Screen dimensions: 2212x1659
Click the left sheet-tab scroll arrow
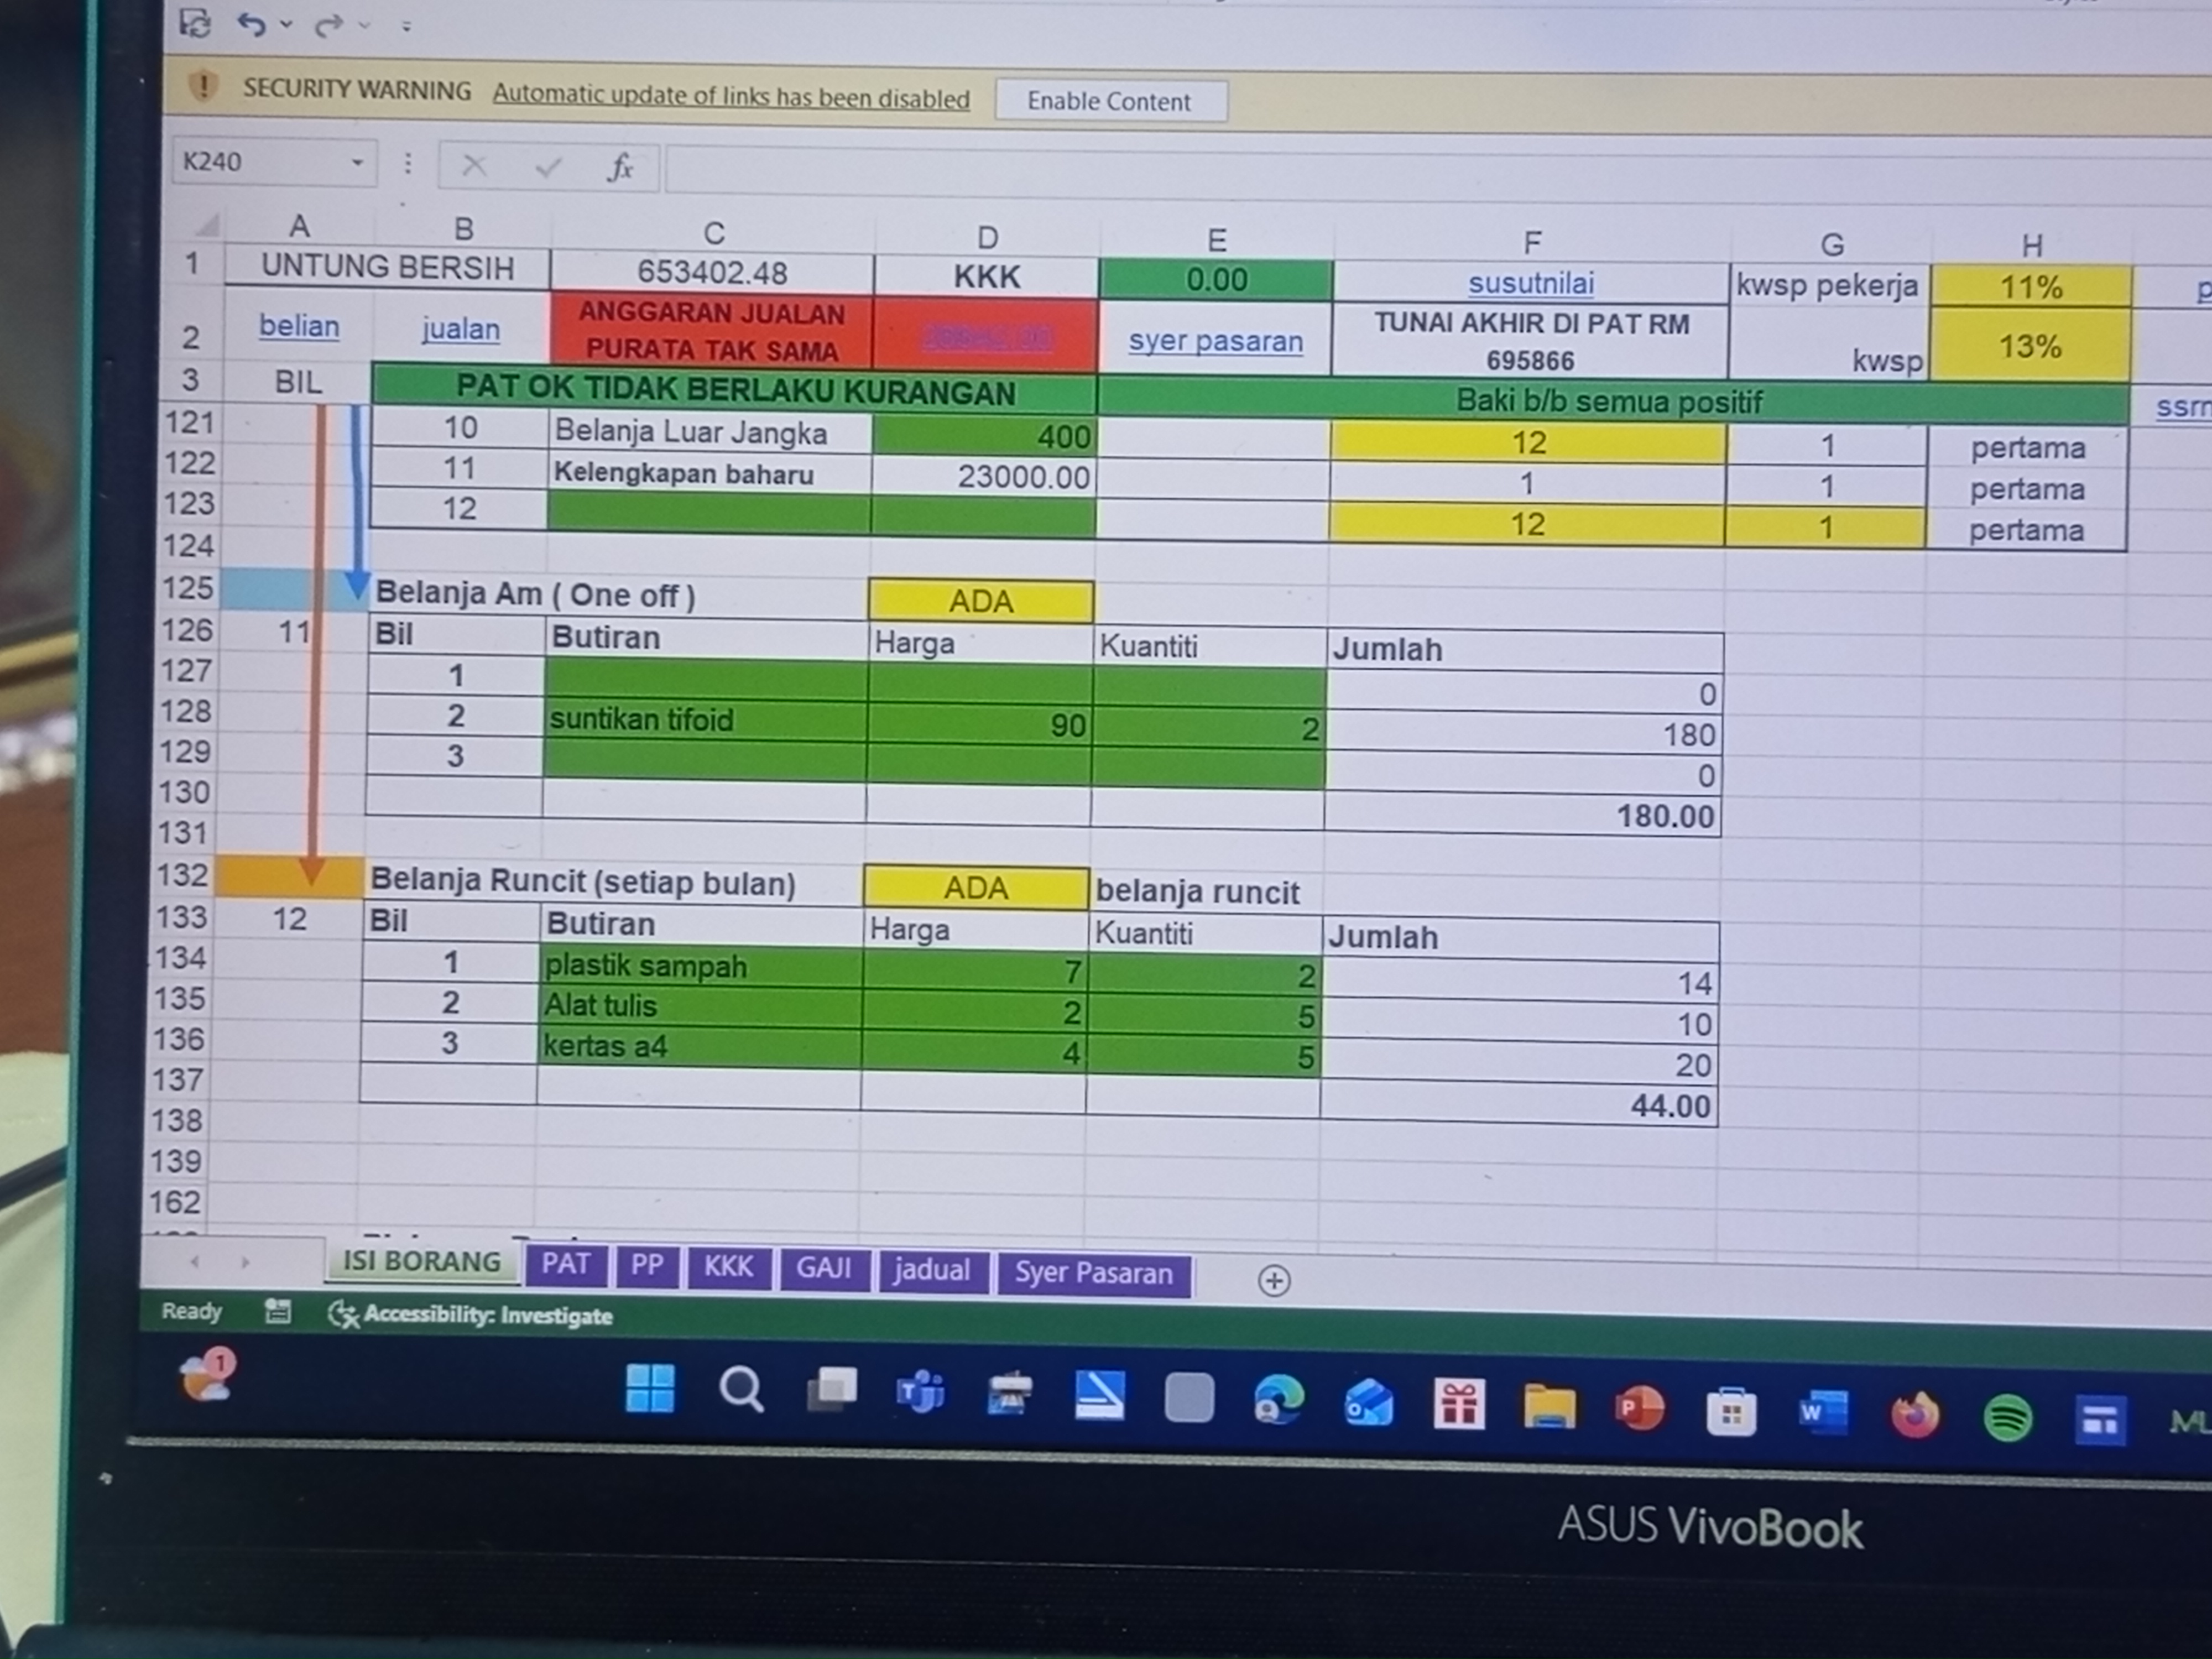coord(194,1262)
